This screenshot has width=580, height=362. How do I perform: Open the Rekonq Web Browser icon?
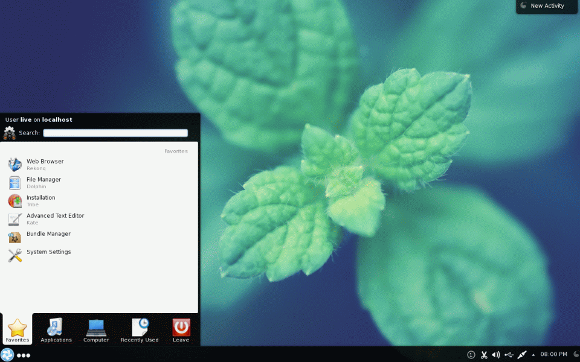pyautogui.click(x=14, y=164)
